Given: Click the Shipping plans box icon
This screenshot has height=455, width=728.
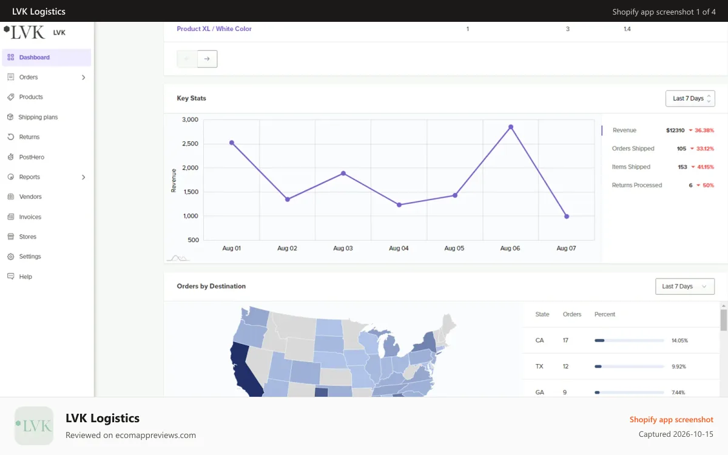Looking at the screenshot, I should (x=10, y=117).
